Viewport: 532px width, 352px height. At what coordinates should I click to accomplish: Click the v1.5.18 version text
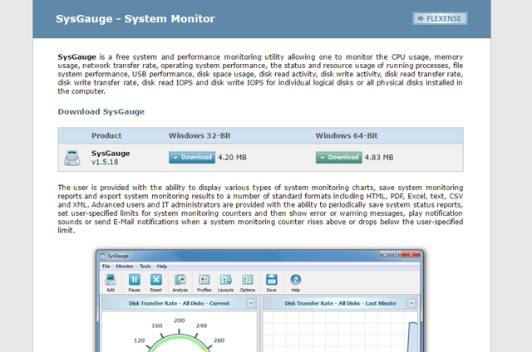point(105,162)
